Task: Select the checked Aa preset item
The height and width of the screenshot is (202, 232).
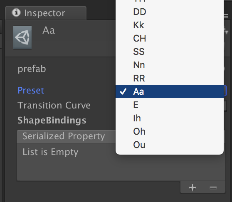Action: (x=170, y=91)
